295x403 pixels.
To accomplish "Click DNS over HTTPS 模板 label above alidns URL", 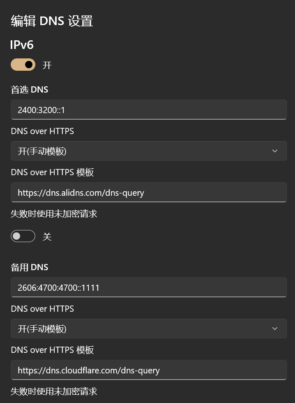I will coord(52,172).
